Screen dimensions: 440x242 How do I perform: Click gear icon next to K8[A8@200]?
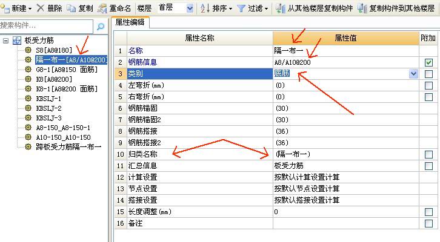(28, 79)
